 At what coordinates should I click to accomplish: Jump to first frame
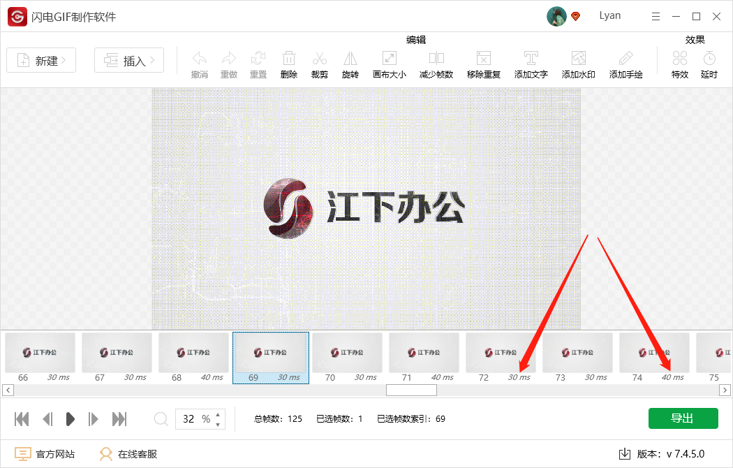(x=22, y=419)
